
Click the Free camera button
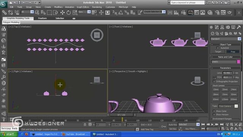[x=233, y=52]
